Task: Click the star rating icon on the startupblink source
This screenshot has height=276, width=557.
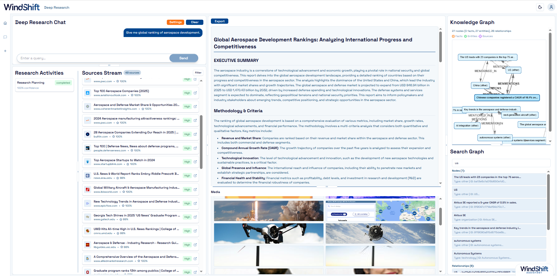Action: coord(128,164)
